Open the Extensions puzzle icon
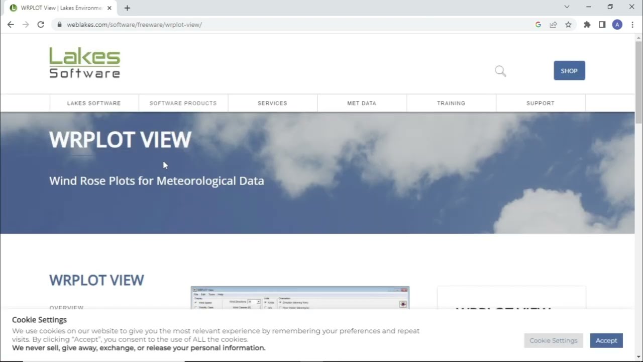The width and height of the screenshot is (643, 362). click(587, 25)
